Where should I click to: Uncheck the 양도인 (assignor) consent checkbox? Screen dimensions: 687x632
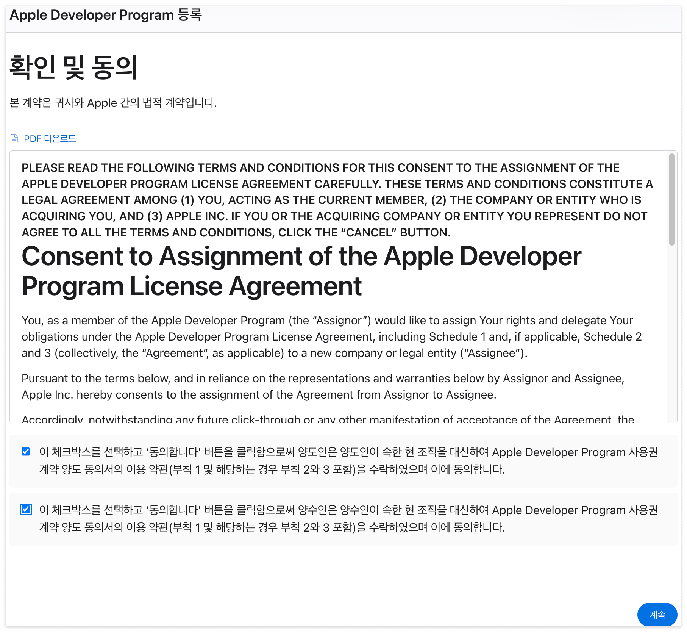tap(26, 452)
